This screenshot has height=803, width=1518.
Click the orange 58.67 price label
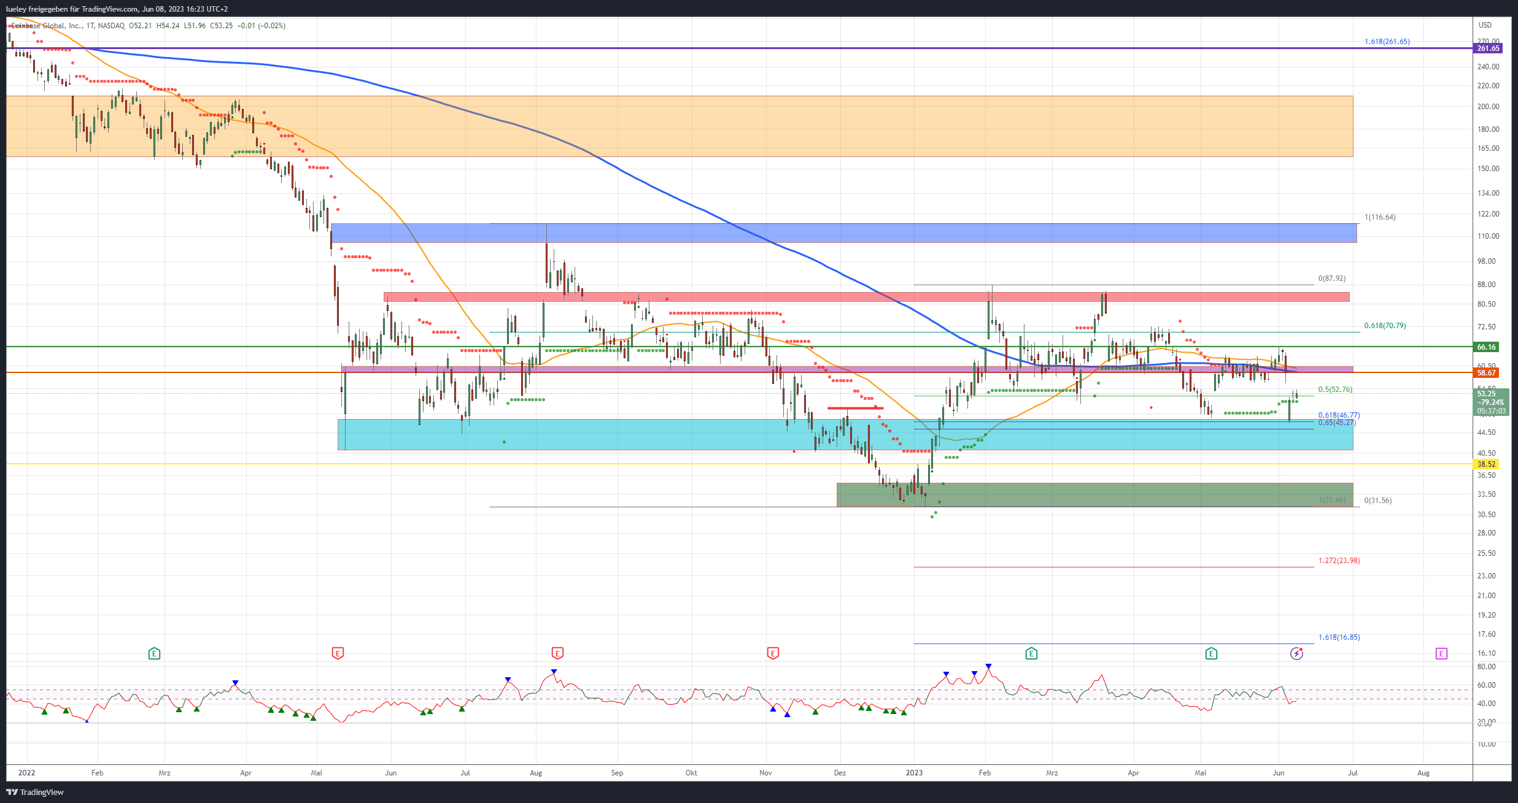point(1486,372)
